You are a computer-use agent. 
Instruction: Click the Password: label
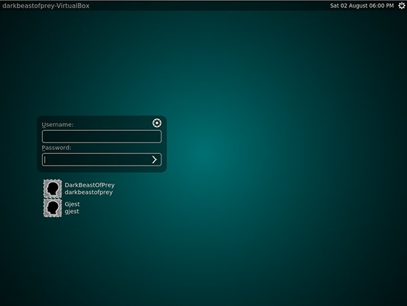56,148
